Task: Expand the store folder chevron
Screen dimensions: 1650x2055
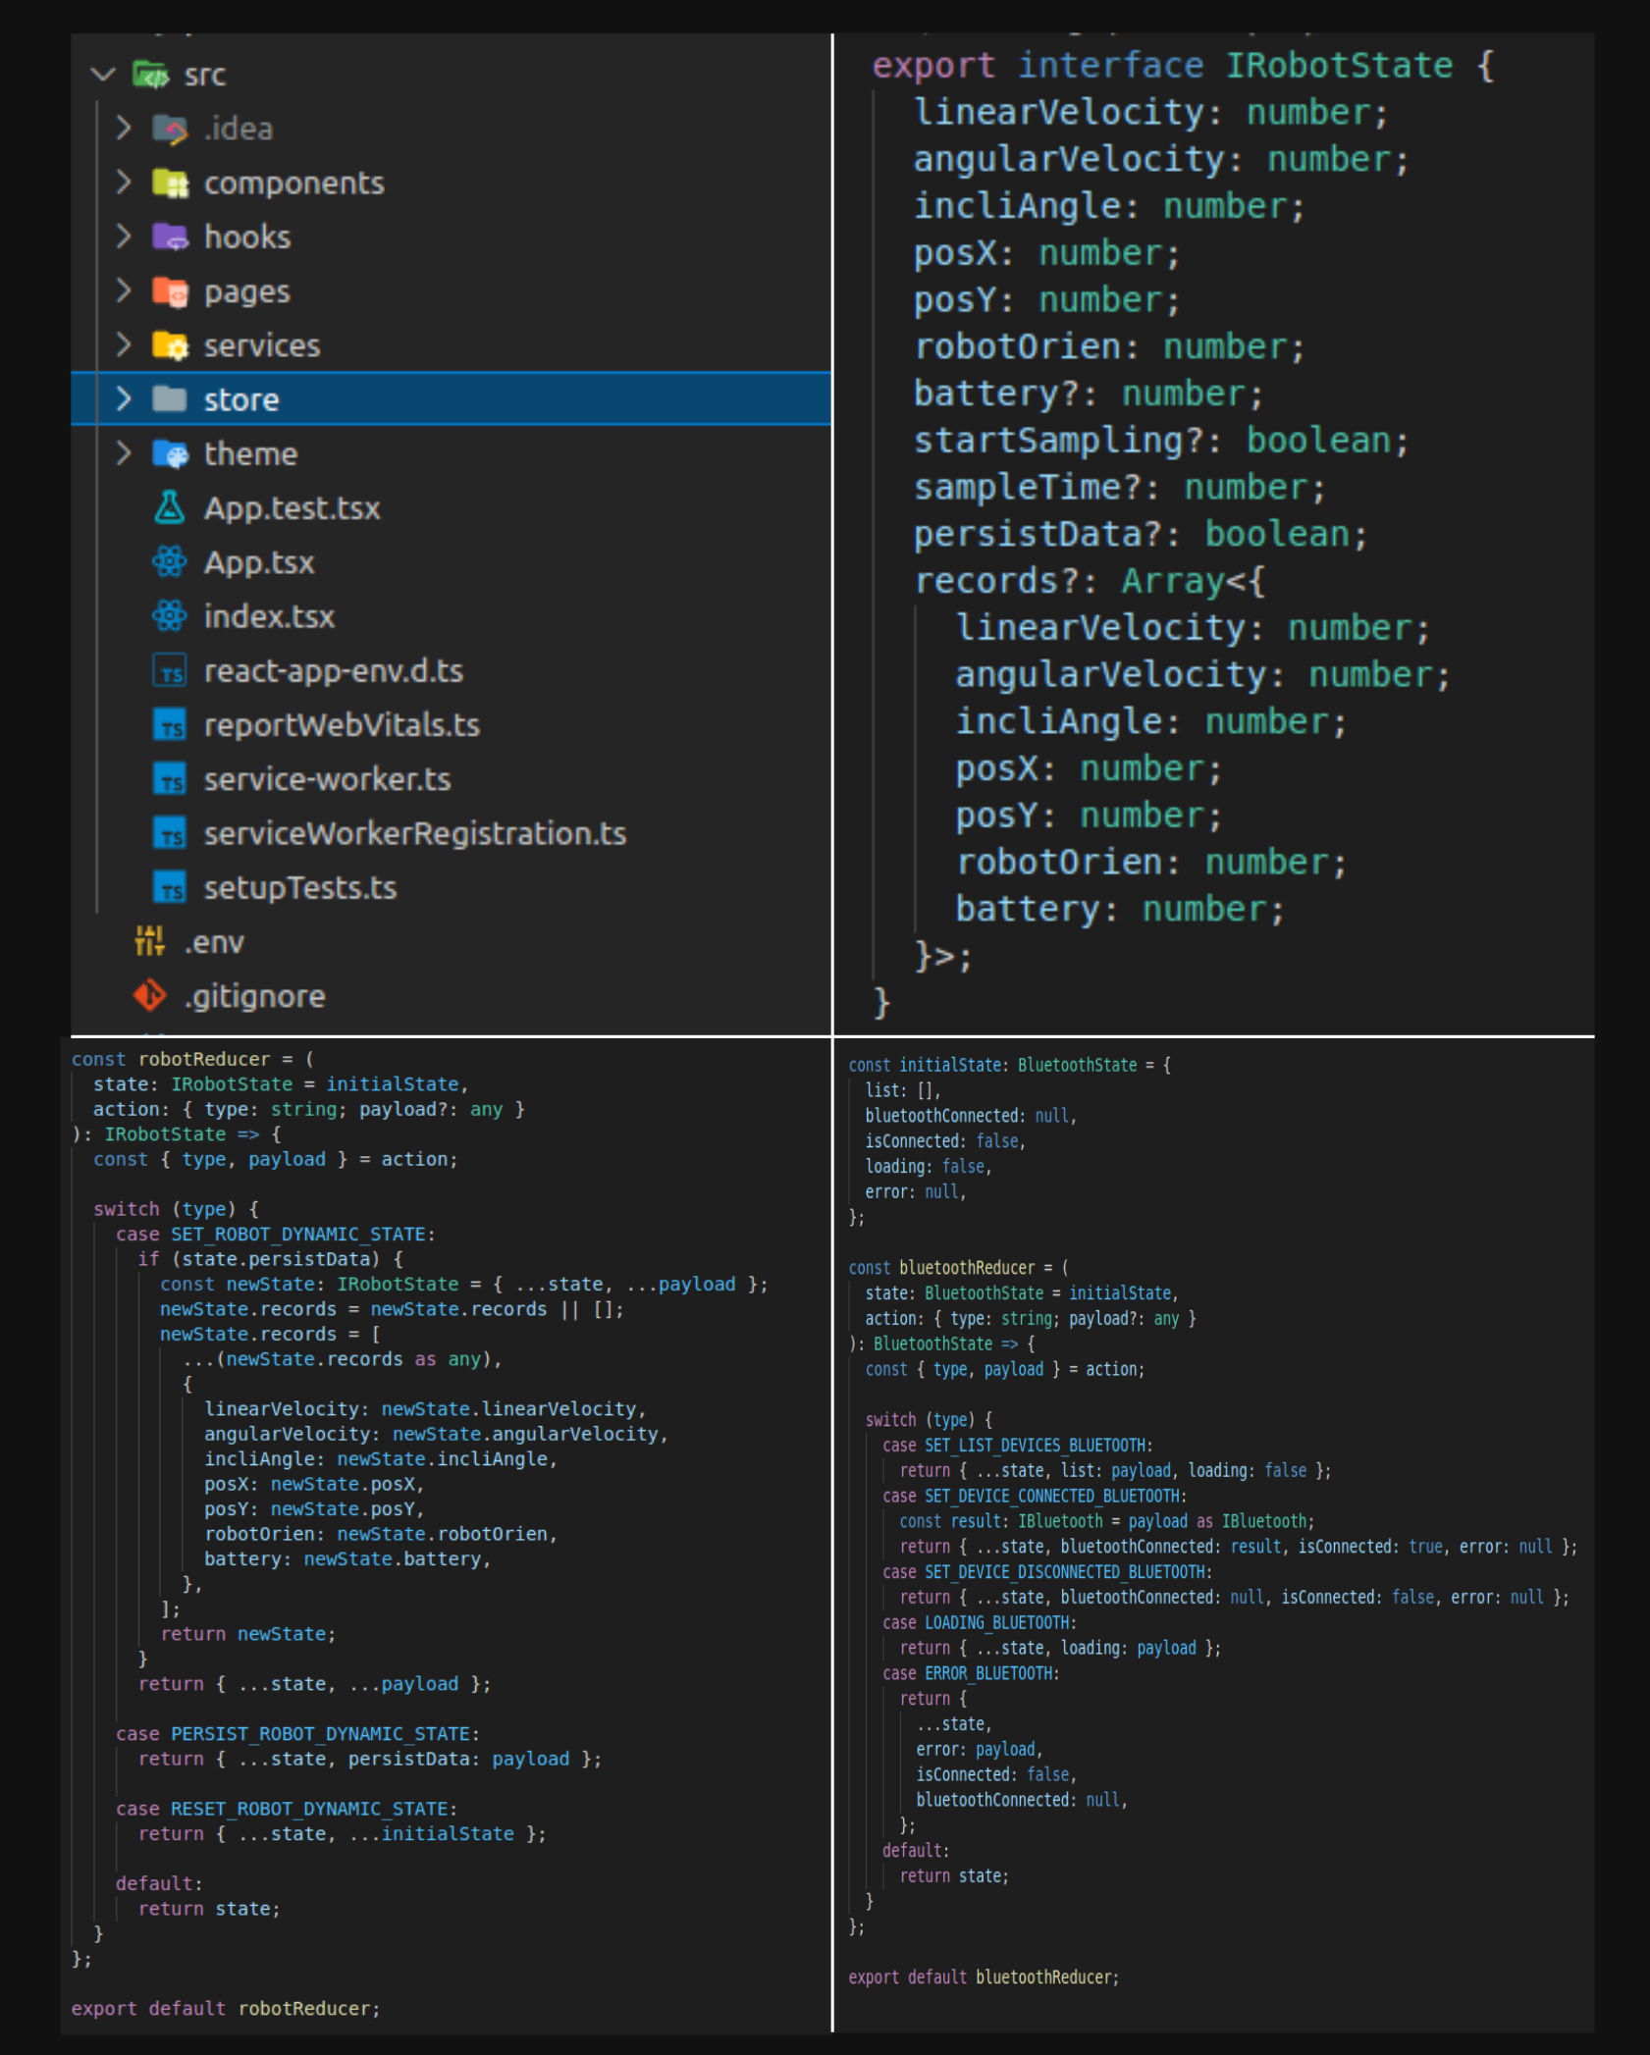Action: [x=124, y=399]
